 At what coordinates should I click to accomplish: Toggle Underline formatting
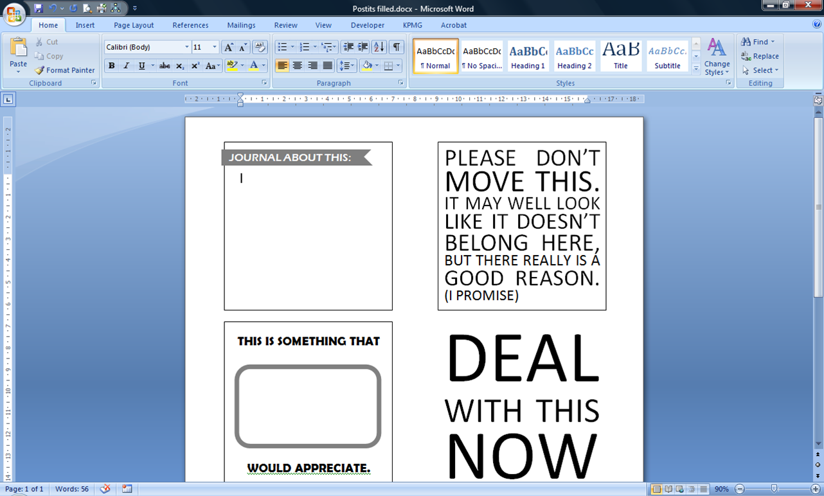click(x=141, y=66)
